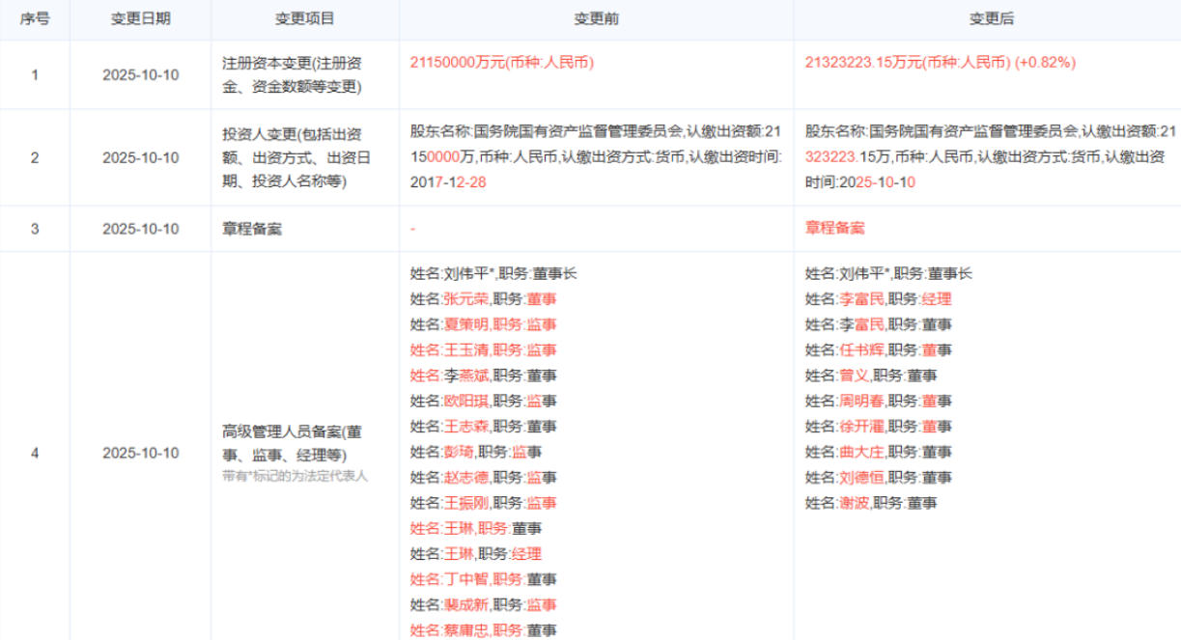The image size is (1181, 640).
Task: Click 欧阳琪 监事 entry
Action: (483, 401)
